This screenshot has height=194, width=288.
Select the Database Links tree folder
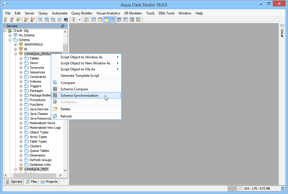(x=40, y=165)
